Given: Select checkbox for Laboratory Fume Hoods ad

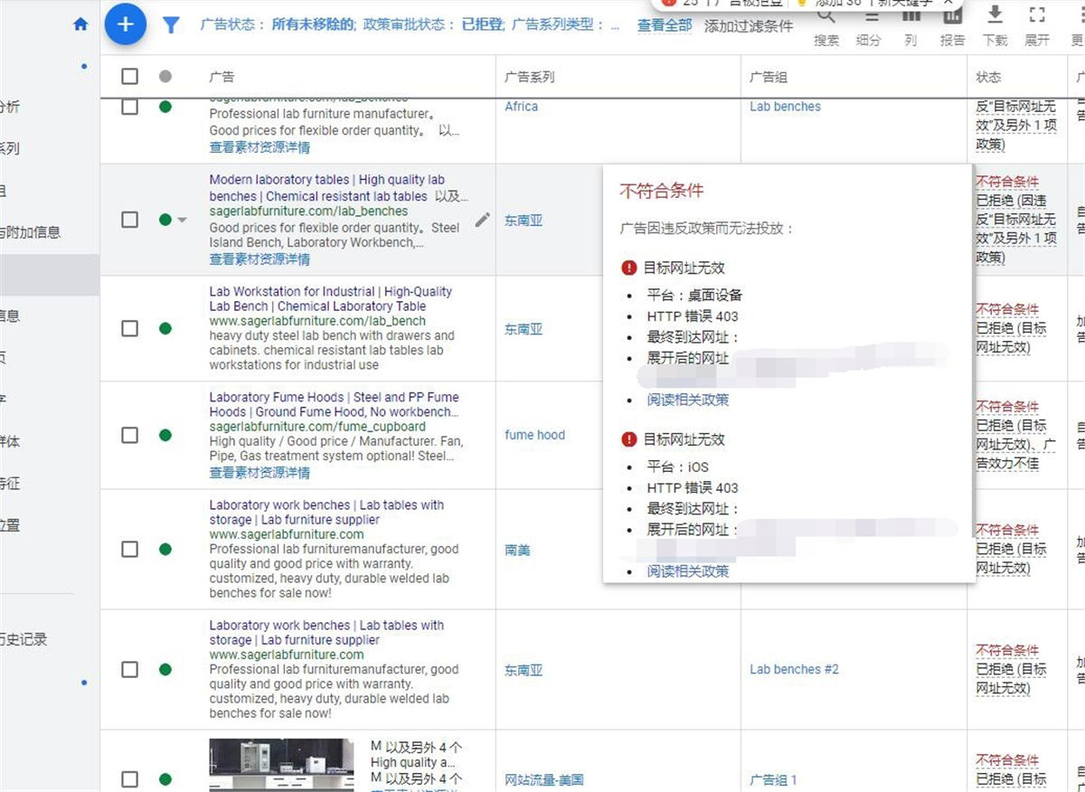Looking at the screenshot, I should coord(130,435).
